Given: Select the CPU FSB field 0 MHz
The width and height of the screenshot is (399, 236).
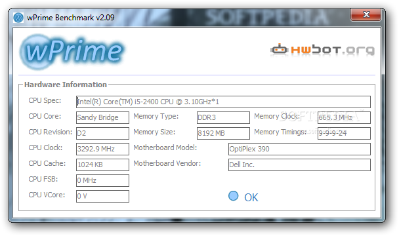Looking at the screenshot, I should click(102, 180).
